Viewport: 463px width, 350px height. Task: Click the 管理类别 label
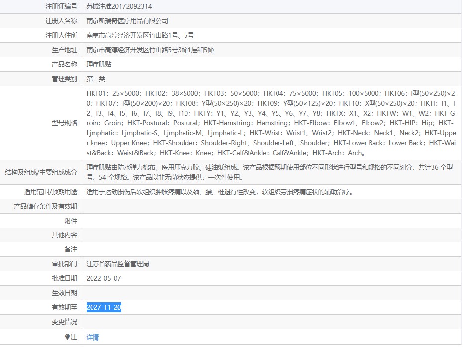64,79
